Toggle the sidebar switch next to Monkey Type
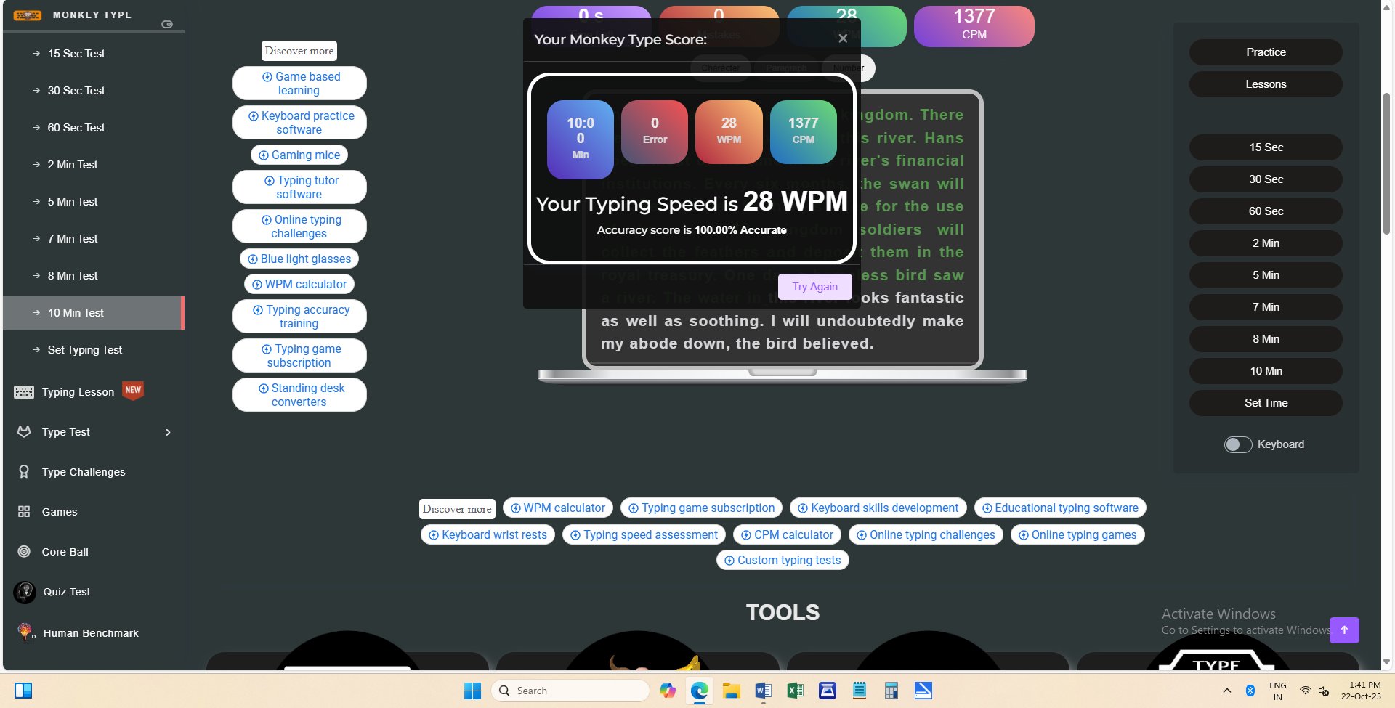This screenshot has width=1395, height=708. [167, 24]
